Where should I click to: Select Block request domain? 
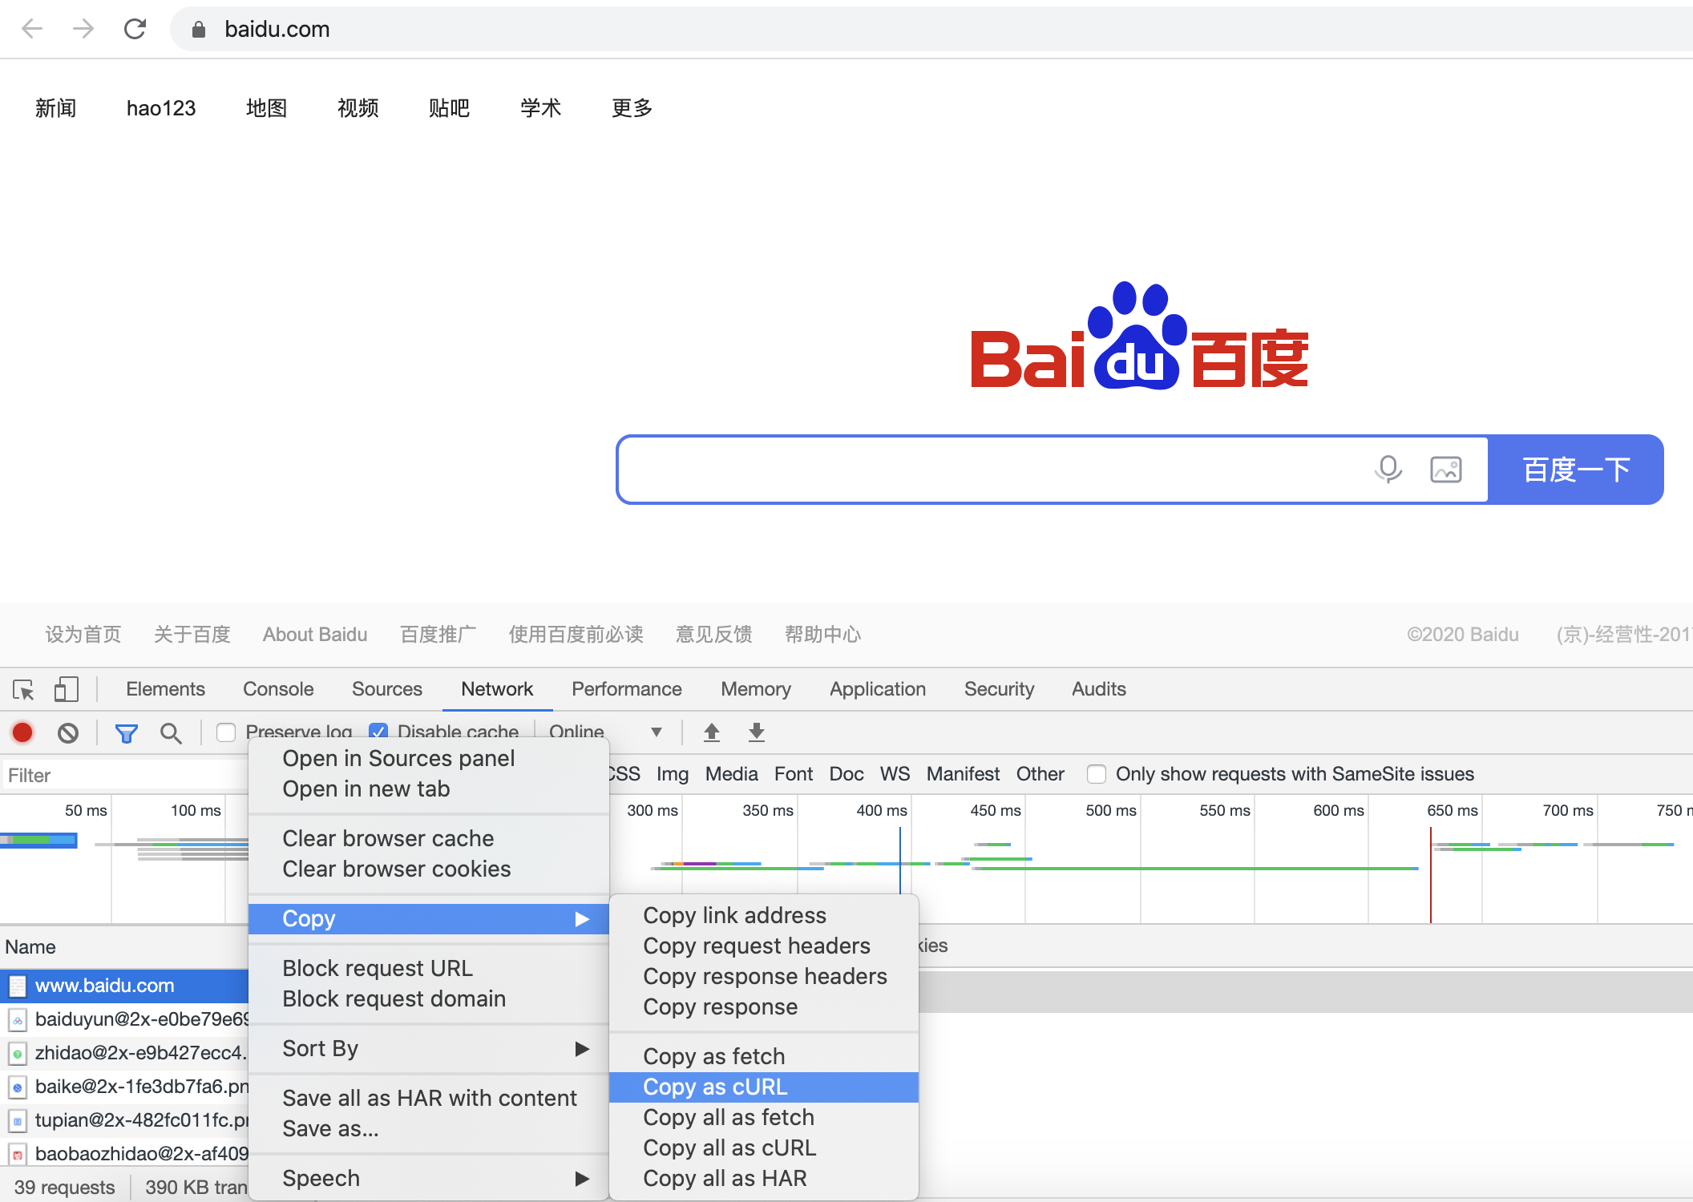click(x=429, y=999)
